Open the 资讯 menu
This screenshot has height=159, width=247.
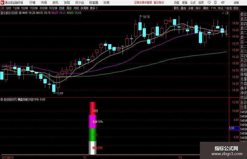coord(55,3)
